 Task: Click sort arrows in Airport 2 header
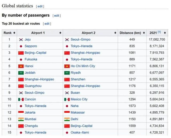[115, 33]
